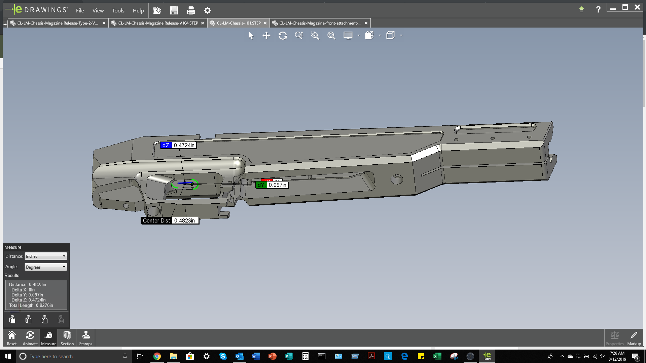The image size is (646, 363).
Task: Close the CL-LM-Chassis-101.STEP tab
Action: click(x=265, y=23)
